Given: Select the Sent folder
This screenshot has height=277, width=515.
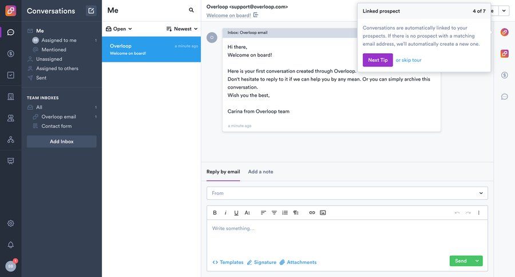Looking at the screenshot, I should [x=41, y=78].
